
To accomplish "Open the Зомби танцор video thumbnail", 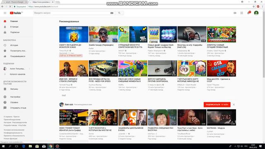I will (x=103, y=34).
